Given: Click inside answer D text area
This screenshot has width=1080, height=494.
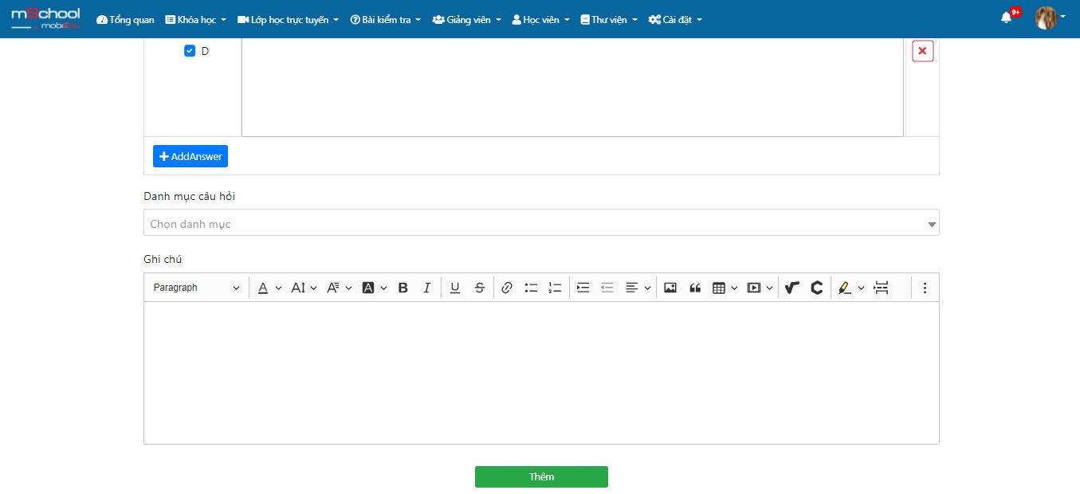Looking at the screenshot, I should pos(572,88).
